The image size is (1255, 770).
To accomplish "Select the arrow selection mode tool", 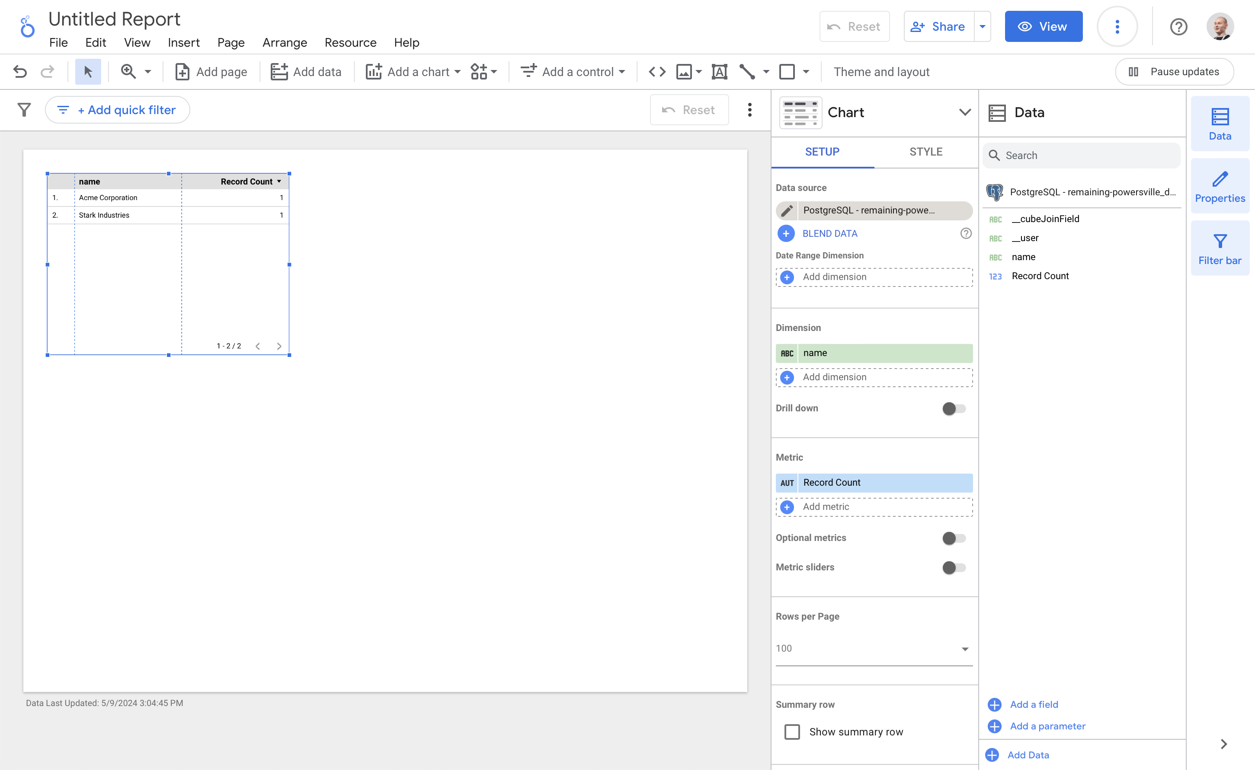I will [88, 72].
